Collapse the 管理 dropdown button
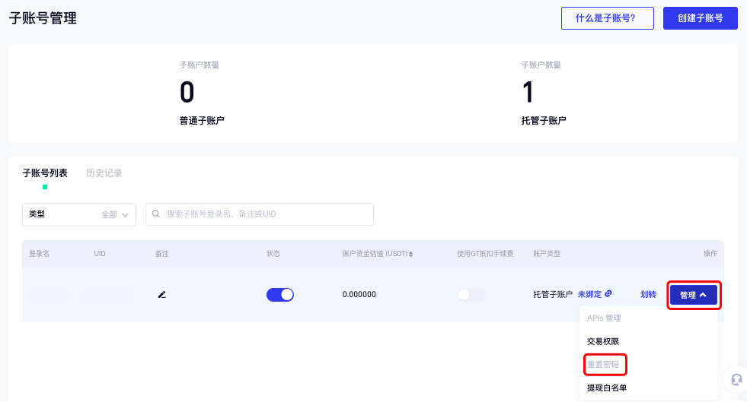Image resolution: width=747 pixels, height=402 pixels. 693,295
